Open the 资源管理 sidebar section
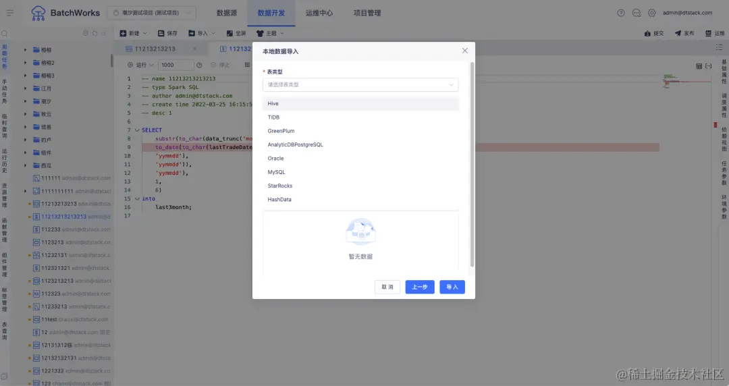The height and width of the screenshot is (386, 729). point(5,195)
